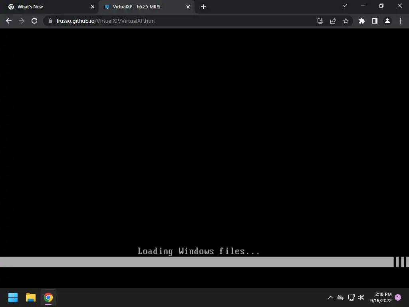Click the Chrome taskbar icon
The height and width of the screenshot is (307, 409).
[x=48, y=297]
